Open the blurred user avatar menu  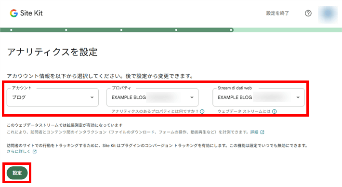pos(328,14)
